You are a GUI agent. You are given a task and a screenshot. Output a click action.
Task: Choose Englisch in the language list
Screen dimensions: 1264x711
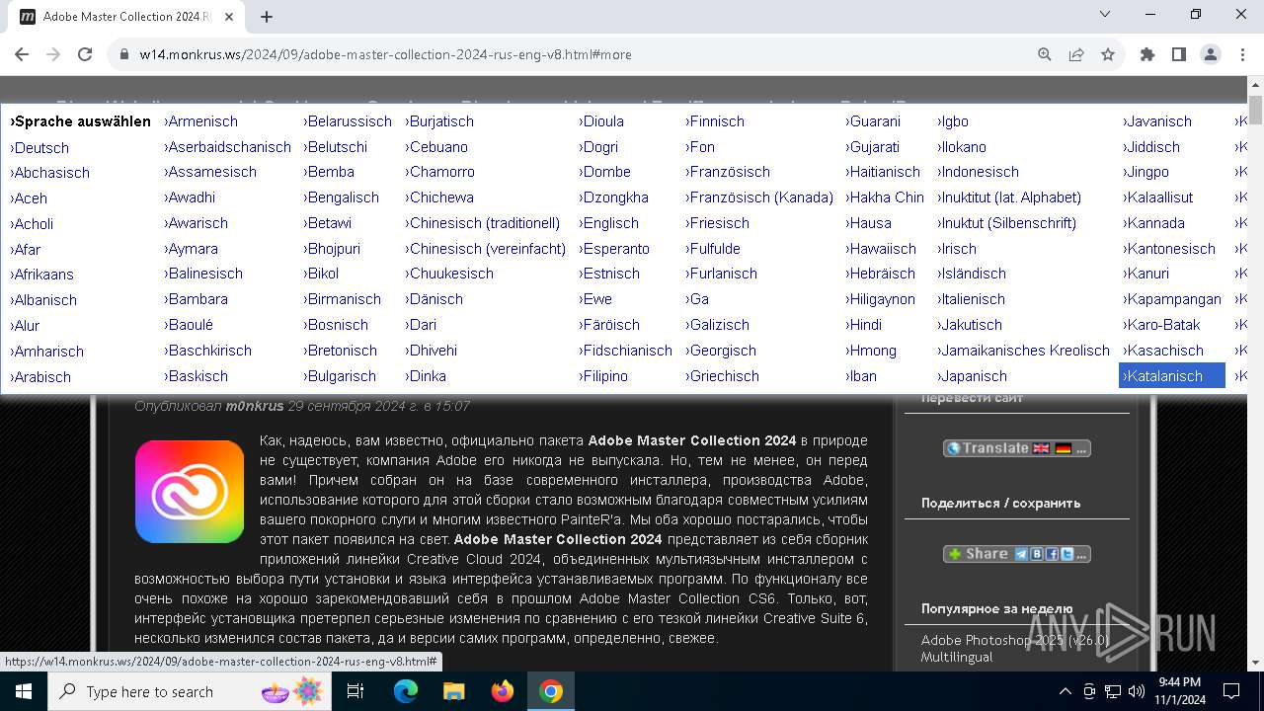click(x=608, y=223)
